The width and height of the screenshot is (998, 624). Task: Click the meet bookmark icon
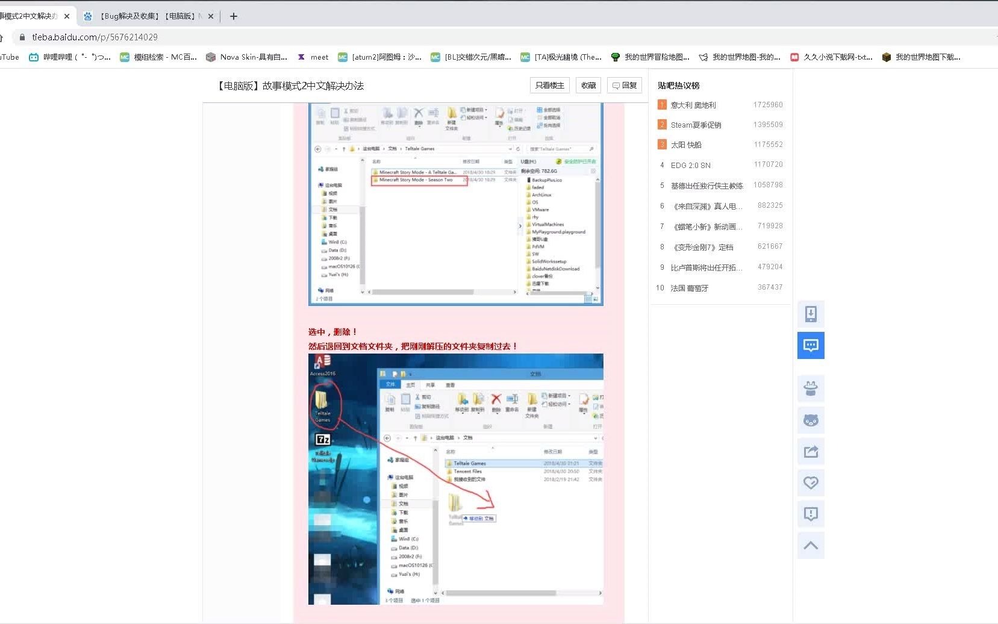301,57
